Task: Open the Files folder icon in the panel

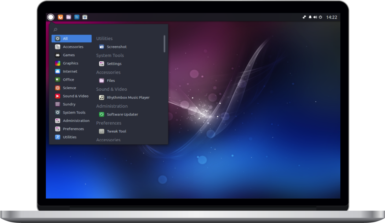Action: coord(68,17)
